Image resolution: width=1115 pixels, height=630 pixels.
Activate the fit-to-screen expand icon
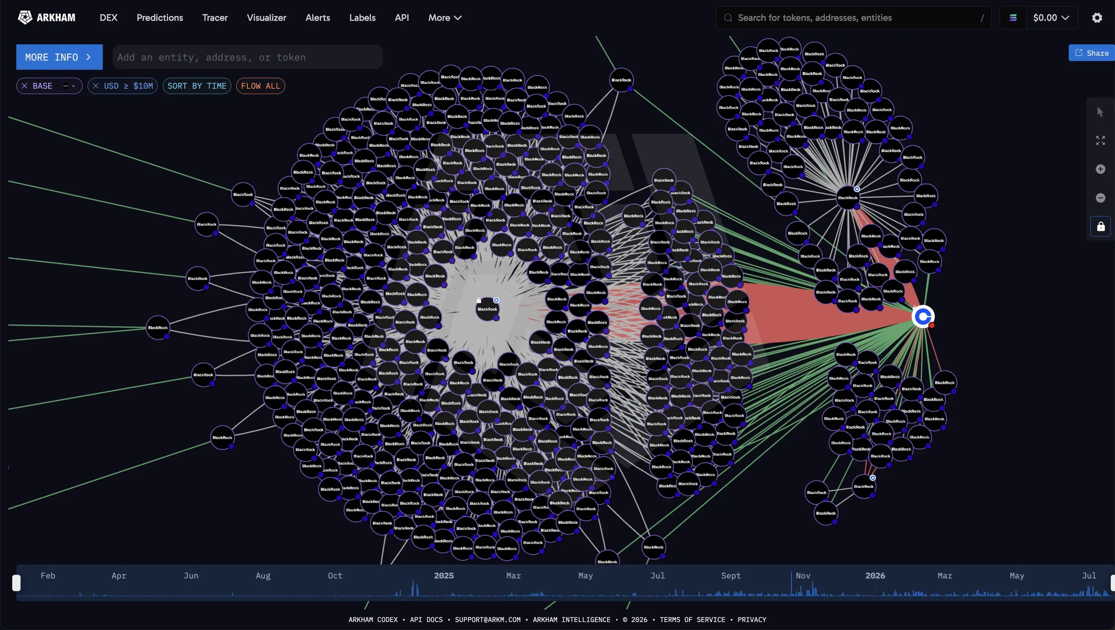[x=1100, y=140]
